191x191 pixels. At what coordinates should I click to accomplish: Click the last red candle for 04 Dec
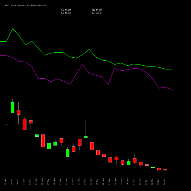coord(165,170)
